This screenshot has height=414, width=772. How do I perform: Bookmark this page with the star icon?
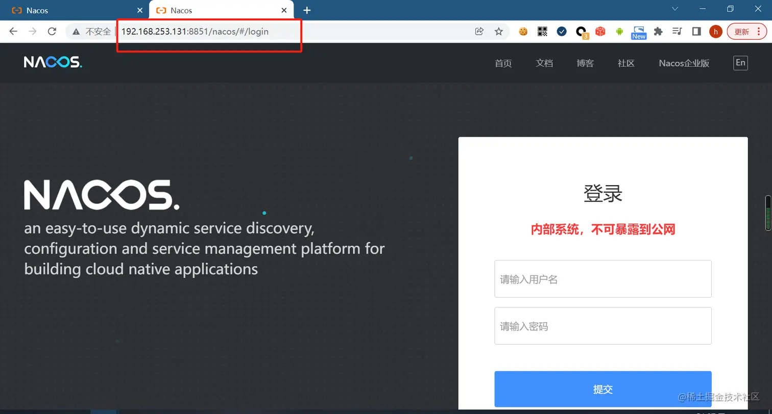click(x=499, y=32)
